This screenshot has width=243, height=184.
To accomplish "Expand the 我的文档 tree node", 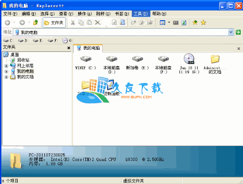I will [6, 77].
